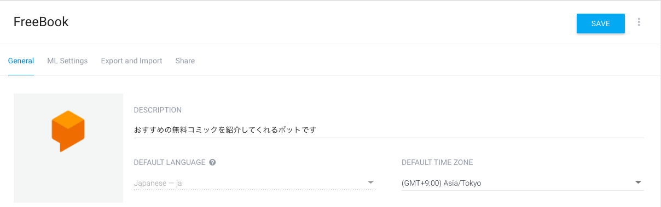Switch to the General tab
Image resolution: width=661 pixels, height=207 pixels.
click(x=21, y=61)
